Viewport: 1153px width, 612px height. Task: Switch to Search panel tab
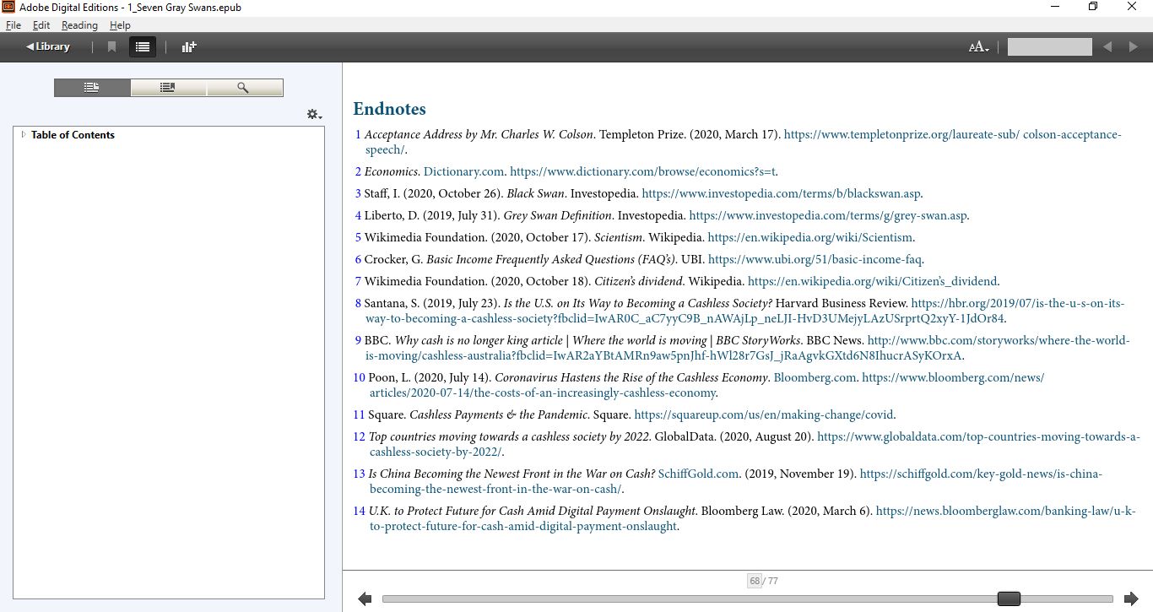click(x=244, y=88)
